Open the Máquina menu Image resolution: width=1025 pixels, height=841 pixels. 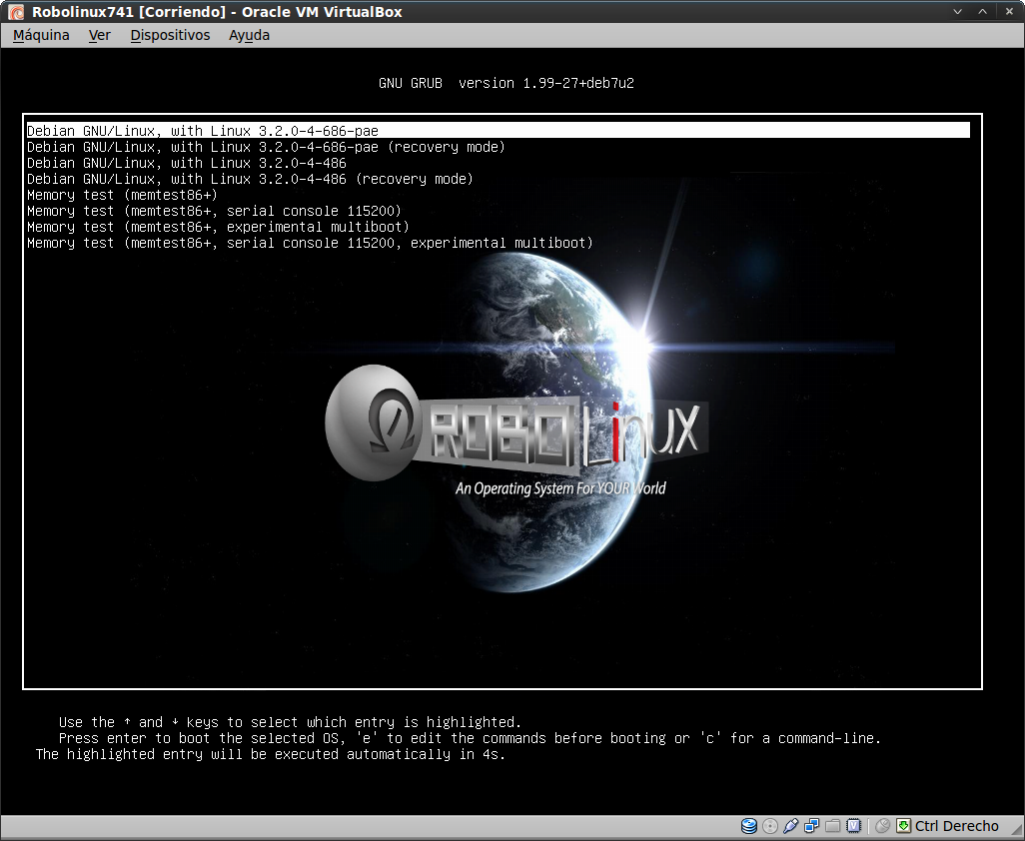tap(41, 35)
